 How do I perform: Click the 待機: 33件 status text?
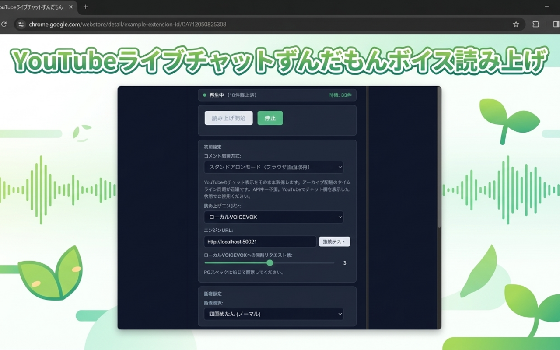tap(340, 95)
